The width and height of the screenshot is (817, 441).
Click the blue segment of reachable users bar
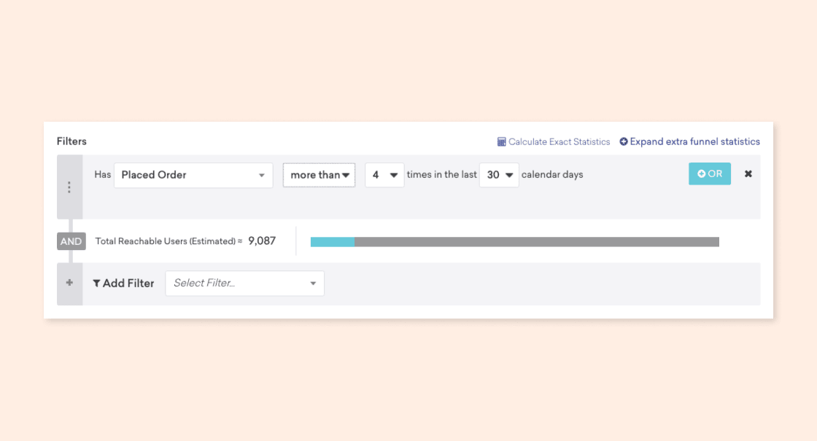(332, 242)
